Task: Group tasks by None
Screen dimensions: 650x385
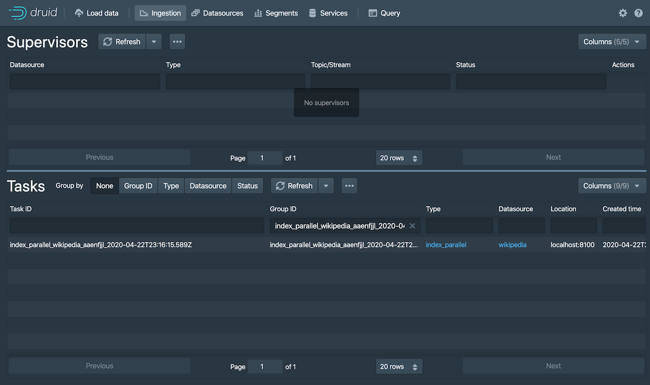Action: pos(105,186)
